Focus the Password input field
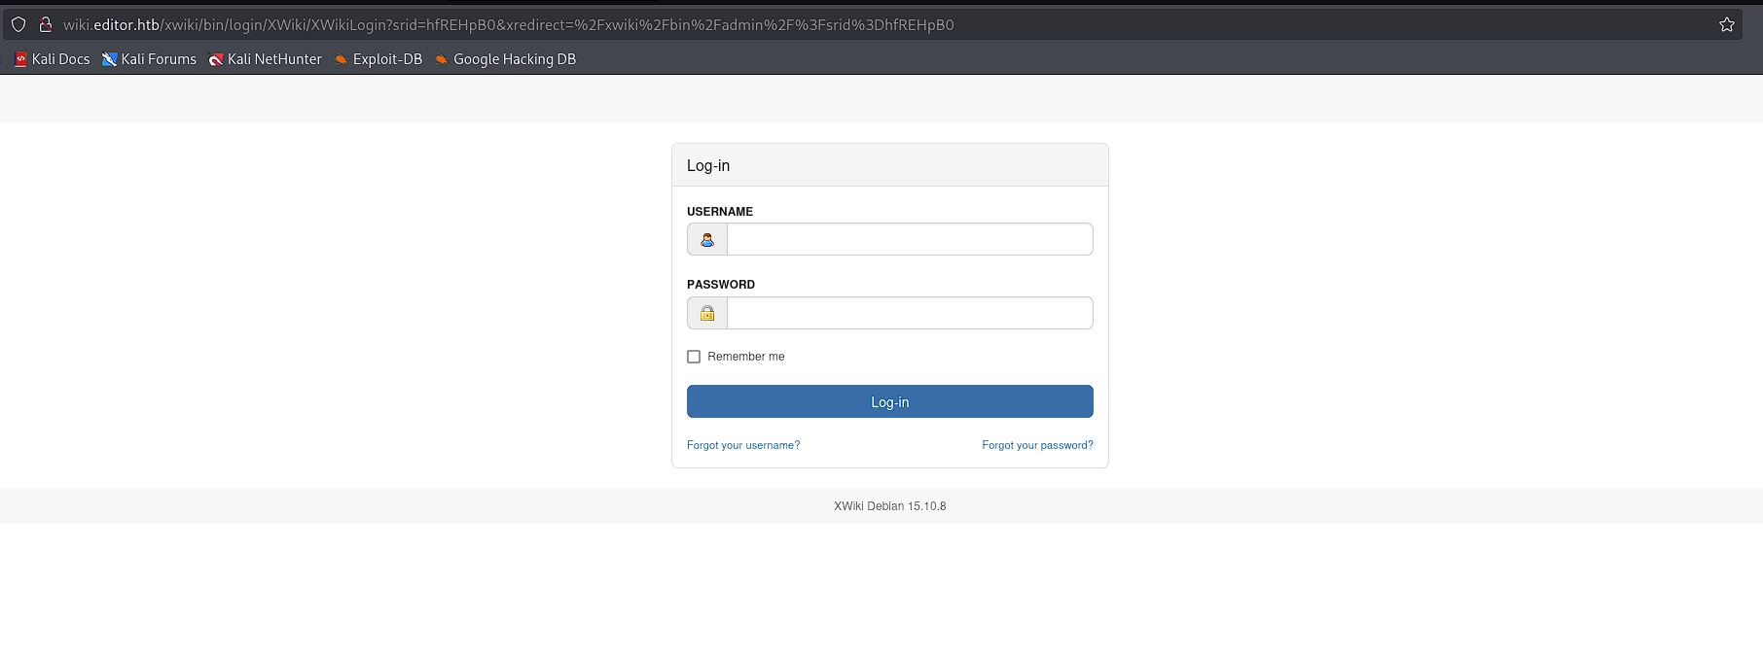The width and height of the screenshot is (1763, 655). (910, 313)
